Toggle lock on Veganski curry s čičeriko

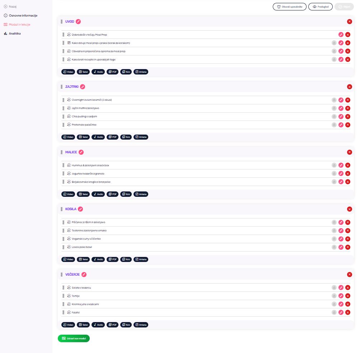point(334,239)
